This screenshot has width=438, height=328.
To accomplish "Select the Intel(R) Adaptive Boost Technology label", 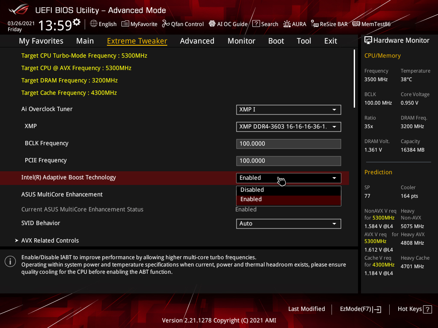I will 68,177.
